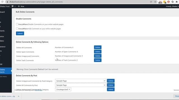
Task: Reload the page with the browser refresh icon
Action: point(2,2)
